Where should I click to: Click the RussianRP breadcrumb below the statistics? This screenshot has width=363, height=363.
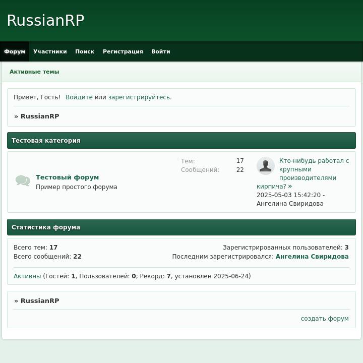click(x=39, y=300)
